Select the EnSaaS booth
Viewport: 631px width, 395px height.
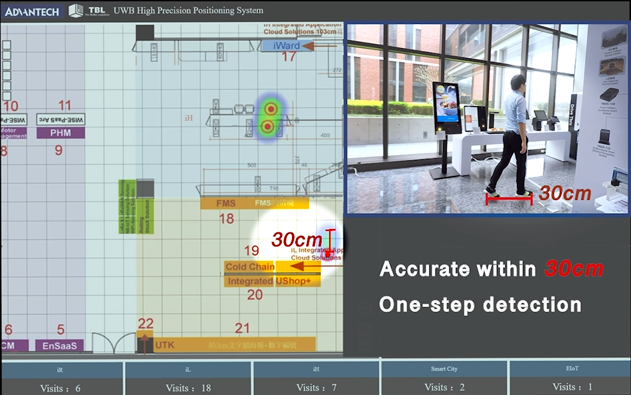59,346
